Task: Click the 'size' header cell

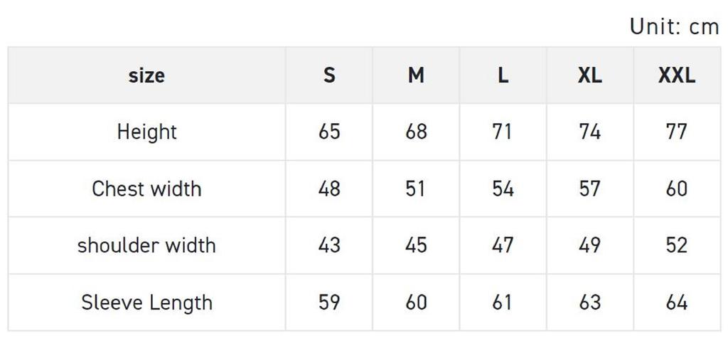Action: pyautogui.click(x=146, y=75)
